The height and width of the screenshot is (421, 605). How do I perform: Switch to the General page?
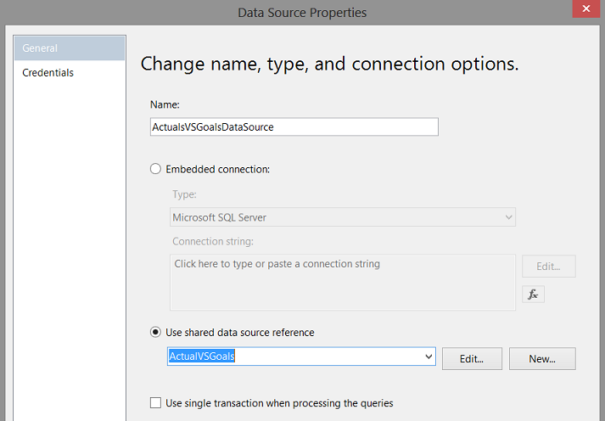(x=70, y=48)
